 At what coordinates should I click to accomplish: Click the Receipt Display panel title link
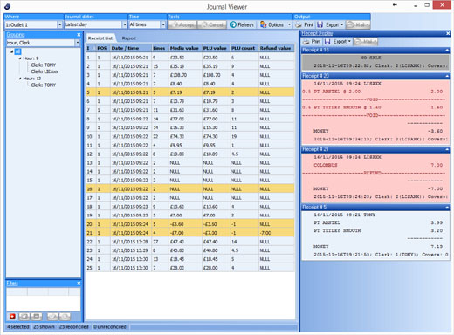pos(317,33)
